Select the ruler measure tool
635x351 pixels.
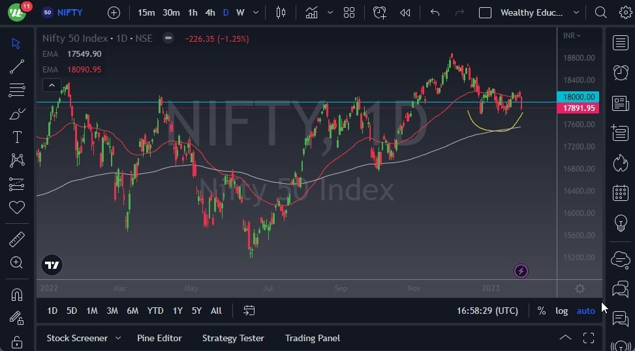point(16,239)
